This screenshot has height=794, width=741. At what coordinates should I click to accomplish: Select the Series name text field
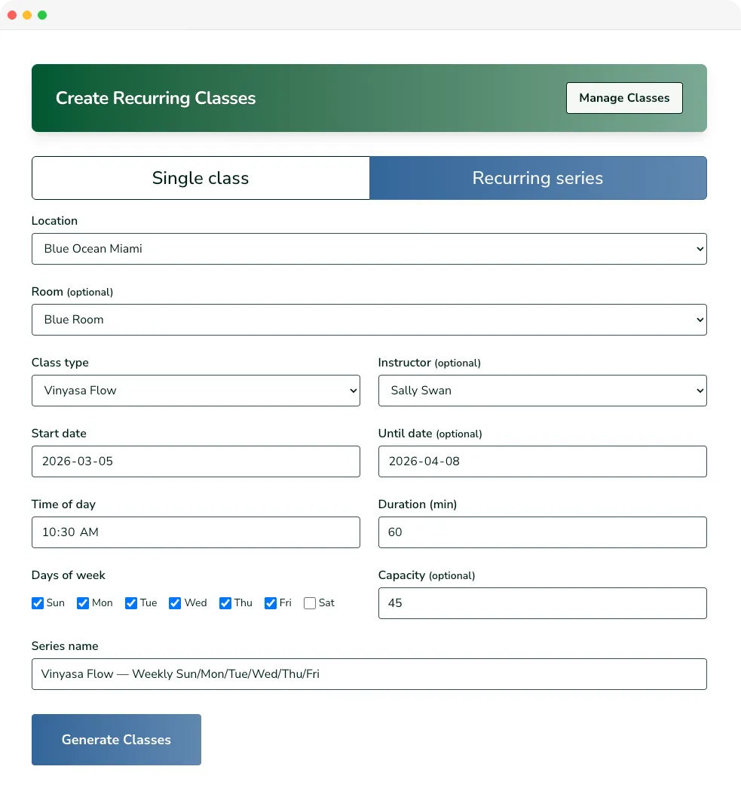[x=369, y=673]
